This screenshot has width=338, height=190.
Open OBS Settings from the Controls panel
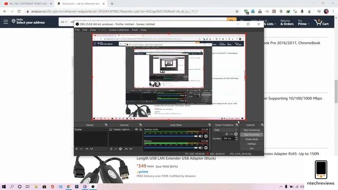pyautogui.click(x=251, y=144)
